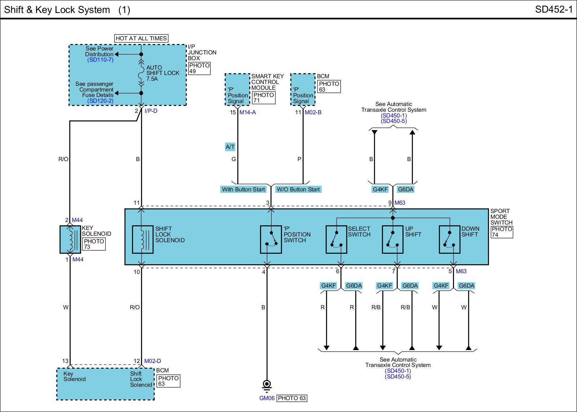Follow the bottom SD450-5 reference link

pyautogui.click(x=398, y=377)
